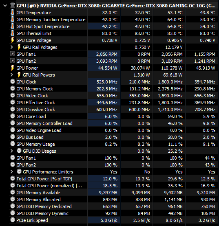
Task: Click the GPU chip icon in the header
Action: (x=13, y=6)
